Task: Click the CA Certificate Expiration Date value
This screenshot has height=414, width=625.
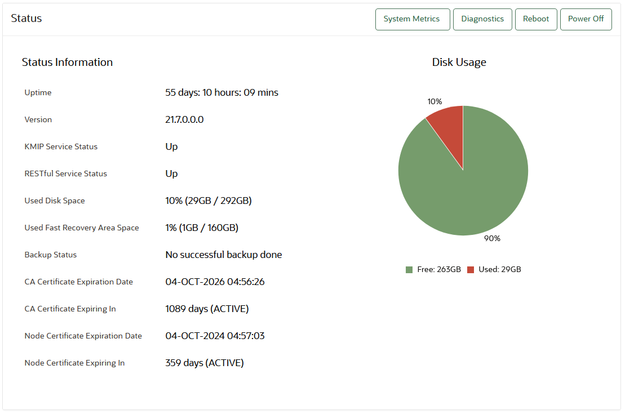Action: (214, 282)
